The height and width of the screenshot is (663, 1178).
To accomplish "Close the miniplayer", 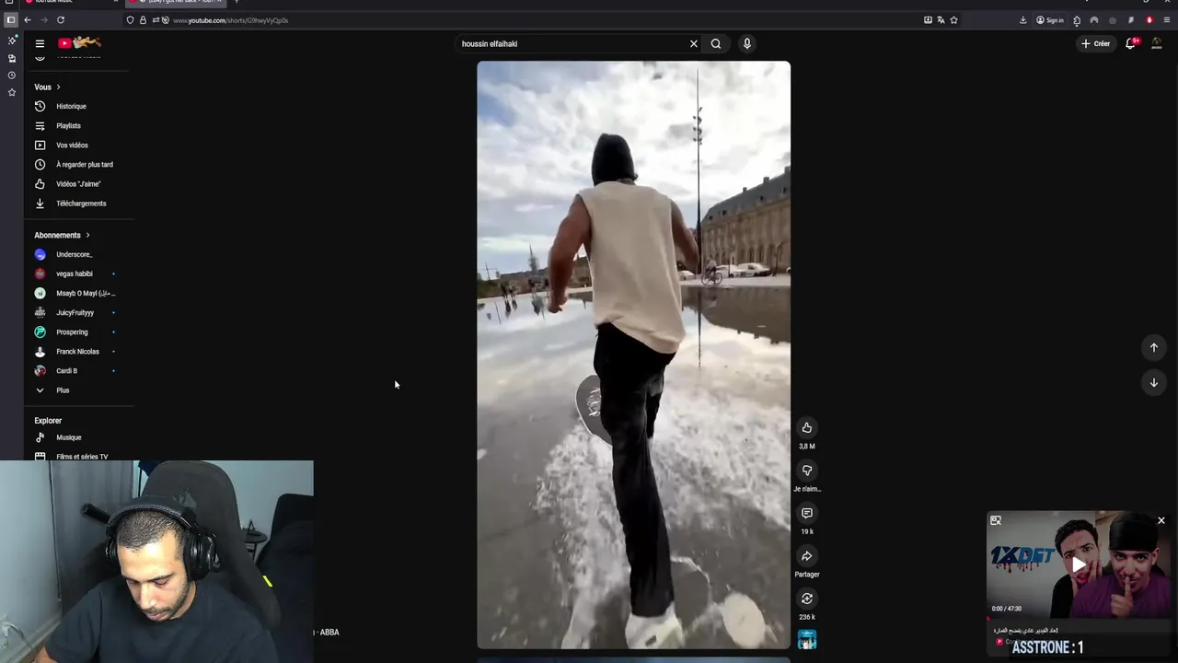I will (1161, 520).
